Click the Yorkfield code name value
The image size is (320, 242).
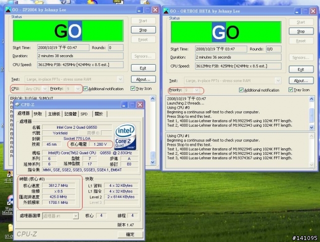60,133
